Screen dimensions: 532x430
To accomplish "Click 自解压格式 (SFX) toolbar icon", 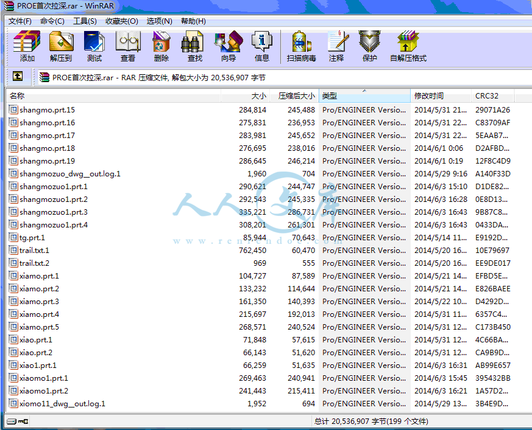I will 408,46.
